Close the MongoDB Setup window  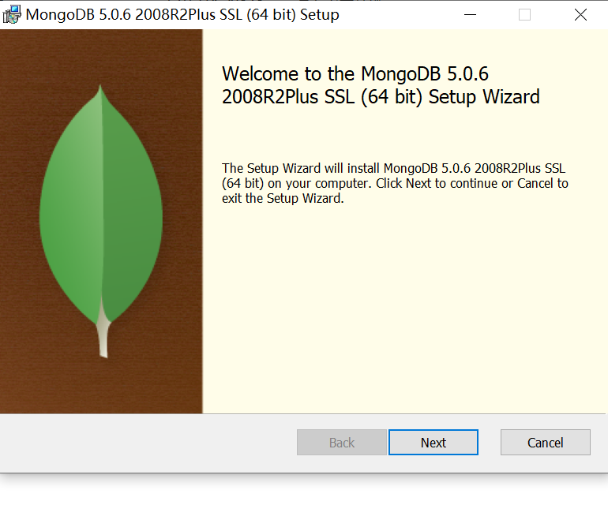coord(580,15)
